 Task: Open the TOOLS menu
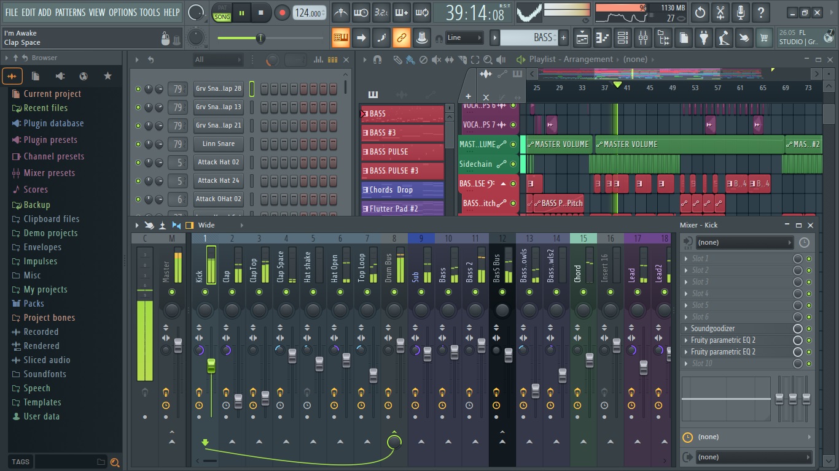pyautogui.click(x=149, y=12)
